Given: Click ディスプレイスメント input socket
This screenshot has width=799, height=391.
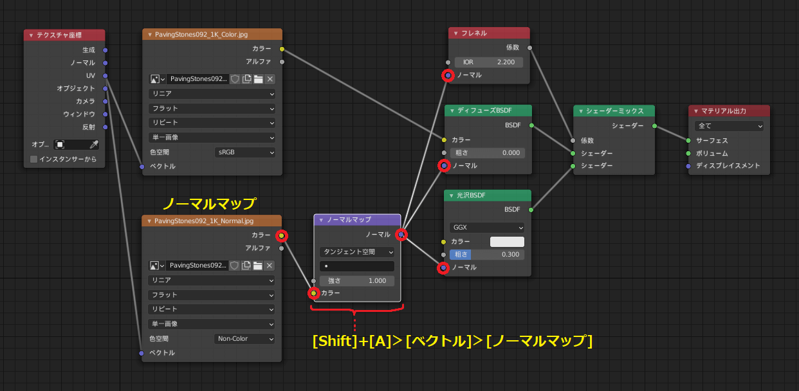Looking at the screenshot, I should [688, 166].
